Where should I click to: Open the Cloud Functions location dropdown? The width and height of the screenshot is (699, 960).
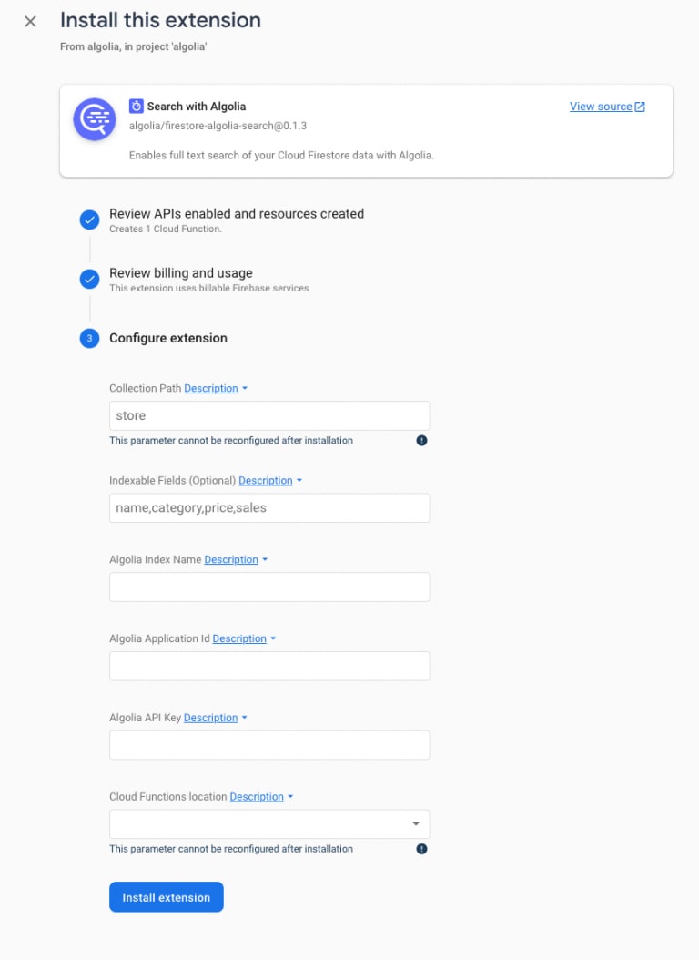point(269,824)
